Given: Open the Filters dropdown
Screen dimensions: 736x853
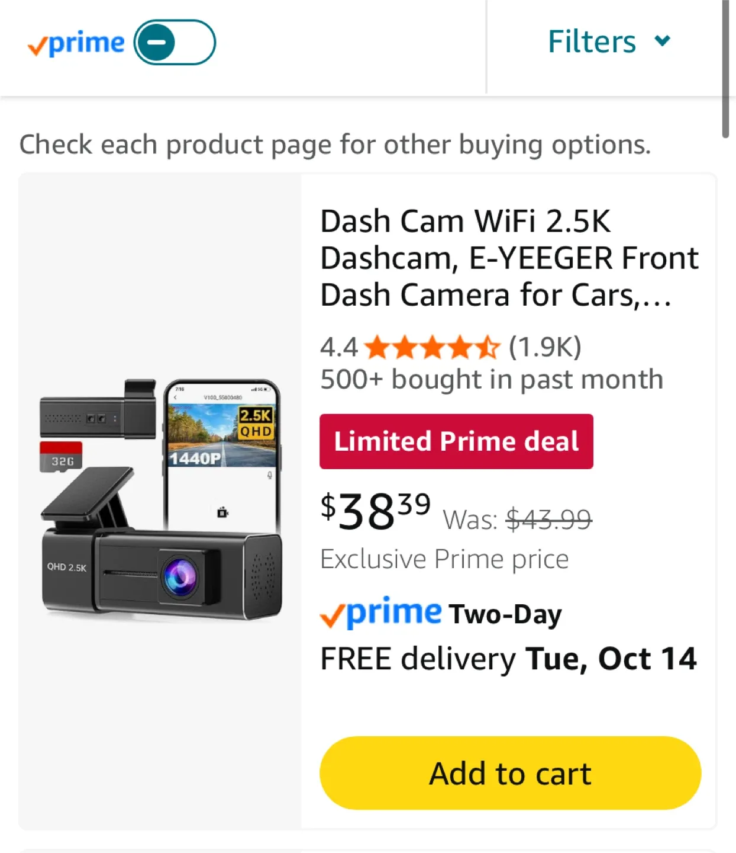Looking at the screenshot, I should [592, 41].
